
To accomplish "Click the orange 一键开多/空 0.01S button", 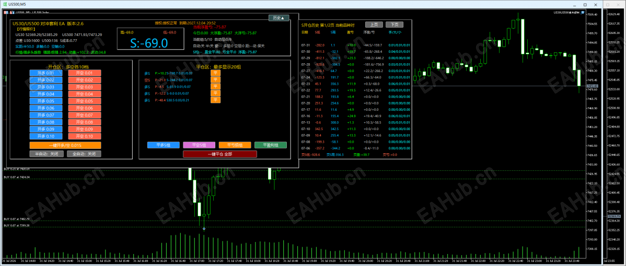I will click(x=65, y=145).
